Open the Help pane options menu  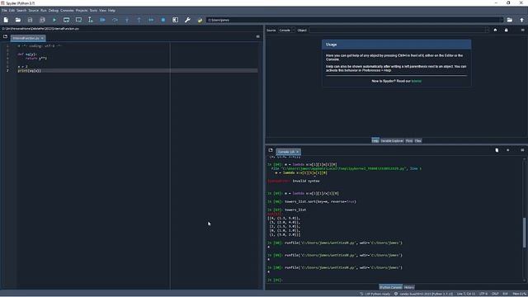click(x=522, y=30)
